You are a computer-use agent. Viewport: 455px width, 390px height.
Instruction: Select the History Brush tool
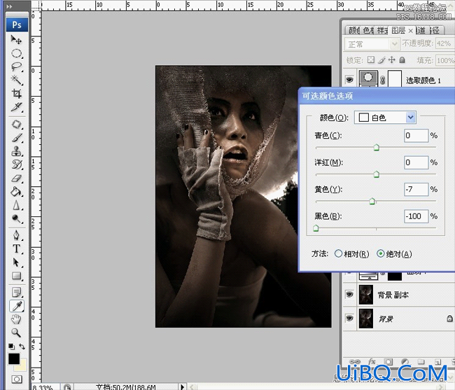16,165
